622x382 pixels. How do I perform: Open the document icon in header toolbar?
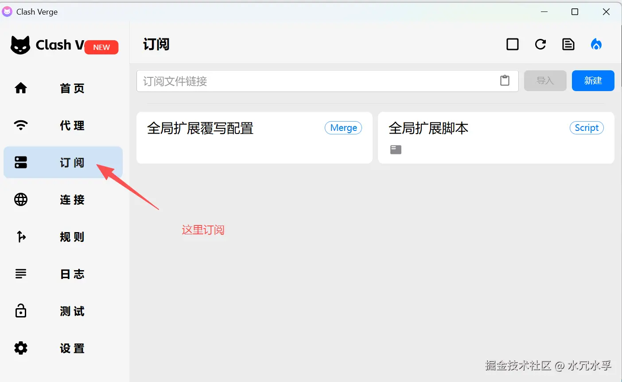[x=568, y=44]
